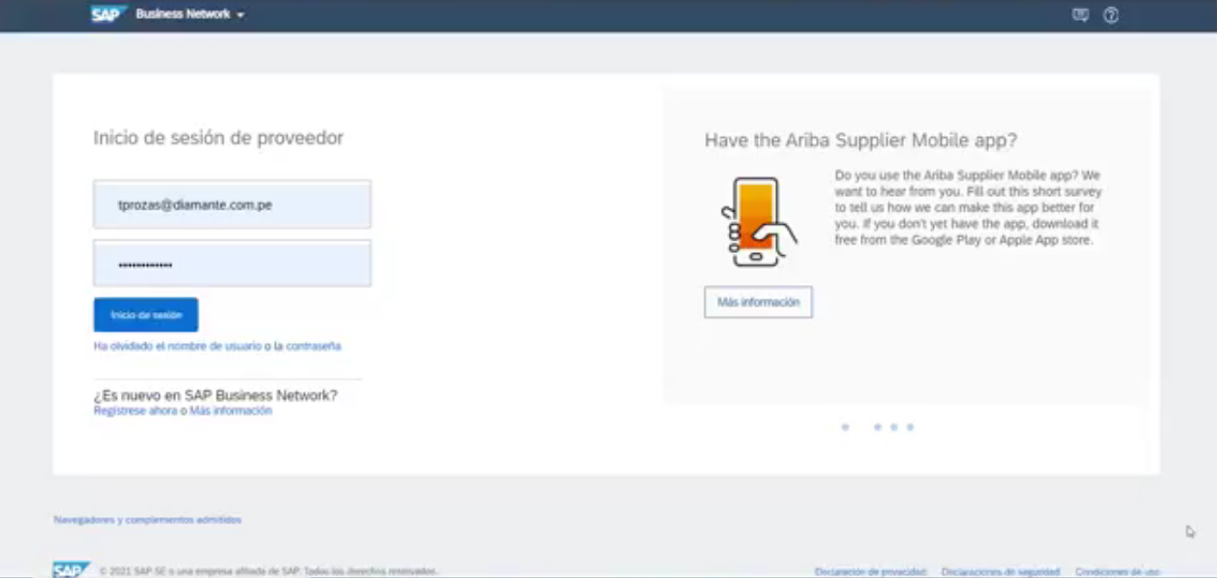Select the third carousel dot
Screen dimensions: 1217x578
[x=894, y=426]
